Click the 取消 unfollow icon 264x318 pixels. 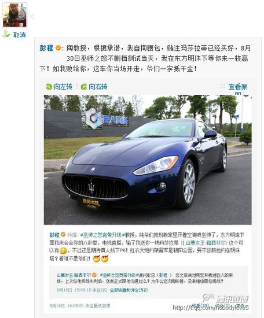(6, 34)
